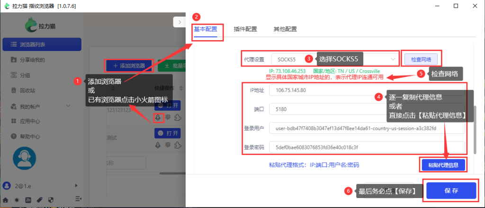Click the green 批量导 import button

pyautogui.click(x=171, y=66)
